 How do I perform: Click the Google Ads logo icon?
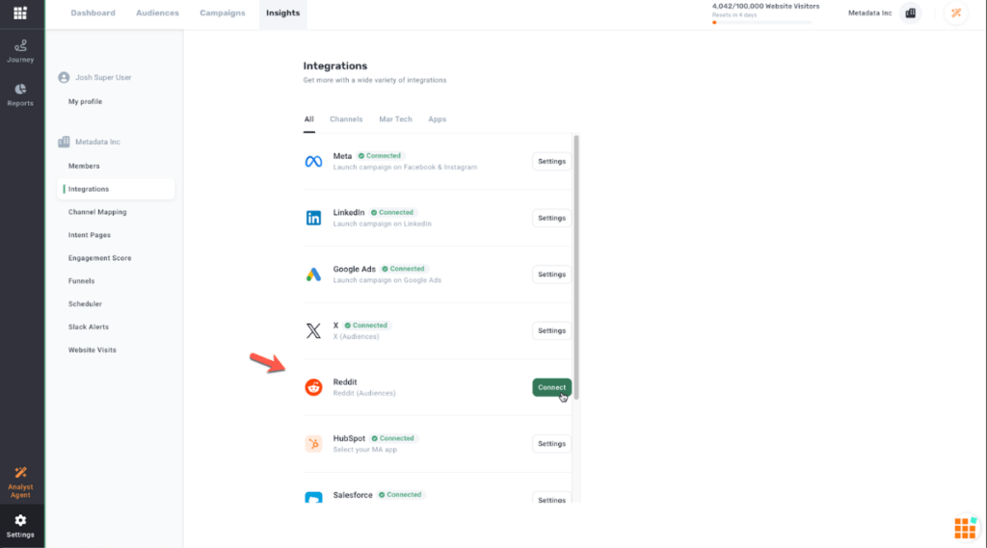[x=313, y=274]
